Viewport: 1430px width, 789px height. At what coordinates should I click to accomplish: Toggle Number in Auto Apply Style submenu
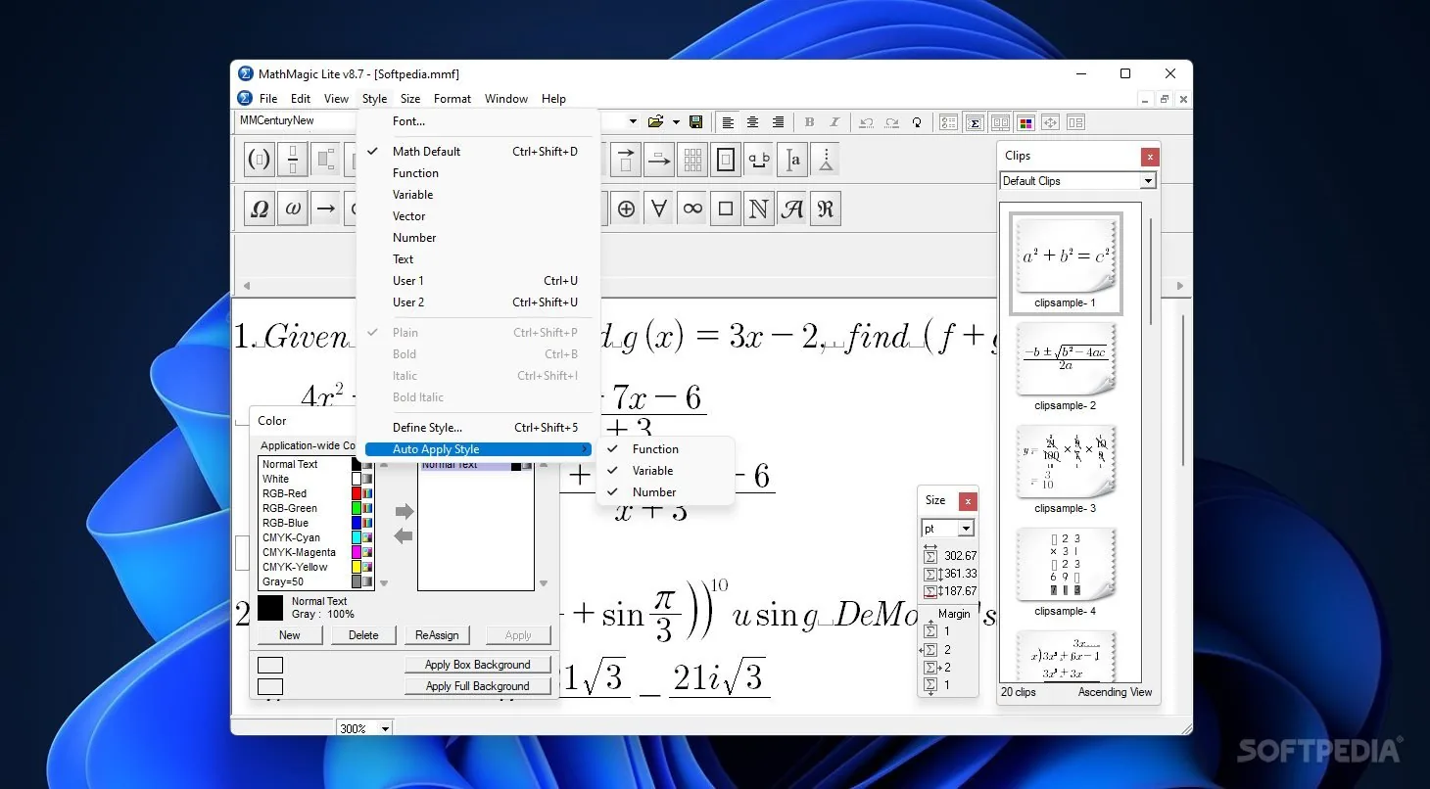click(x=665, y=492)
